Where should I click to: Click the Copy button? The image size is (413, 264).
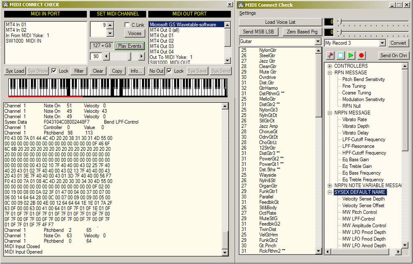pos(117,71)
